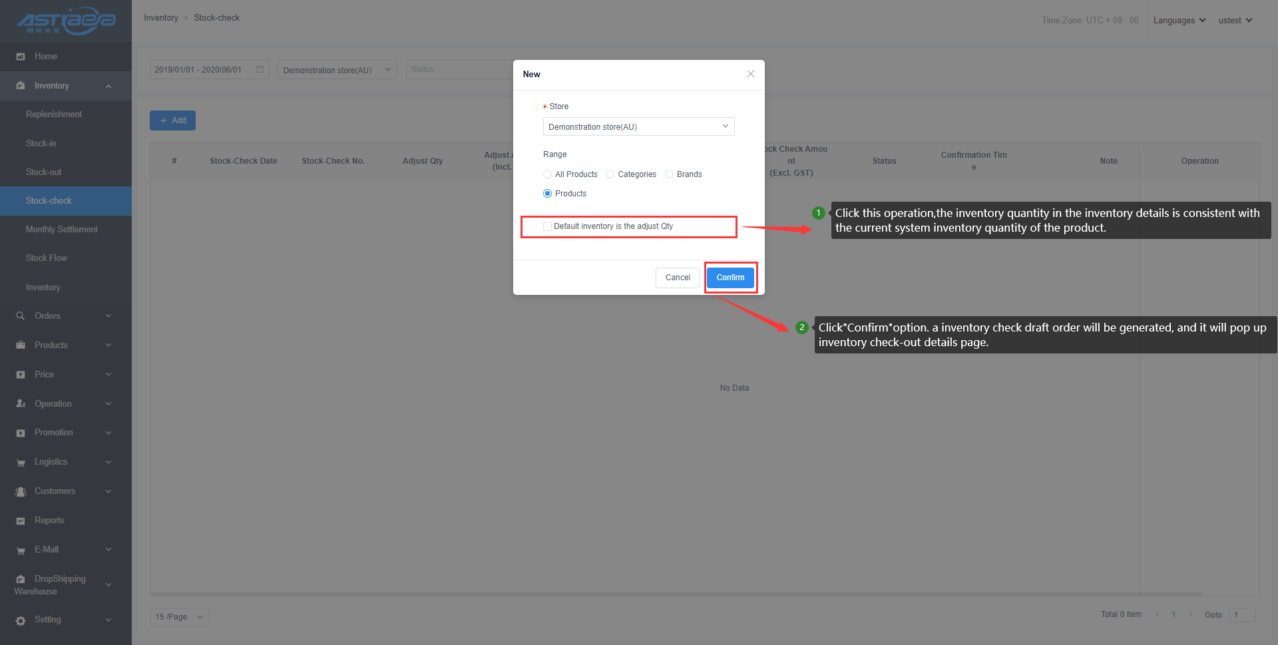
Task: Close the New dialog with X
Action: (x=750, y=74)
